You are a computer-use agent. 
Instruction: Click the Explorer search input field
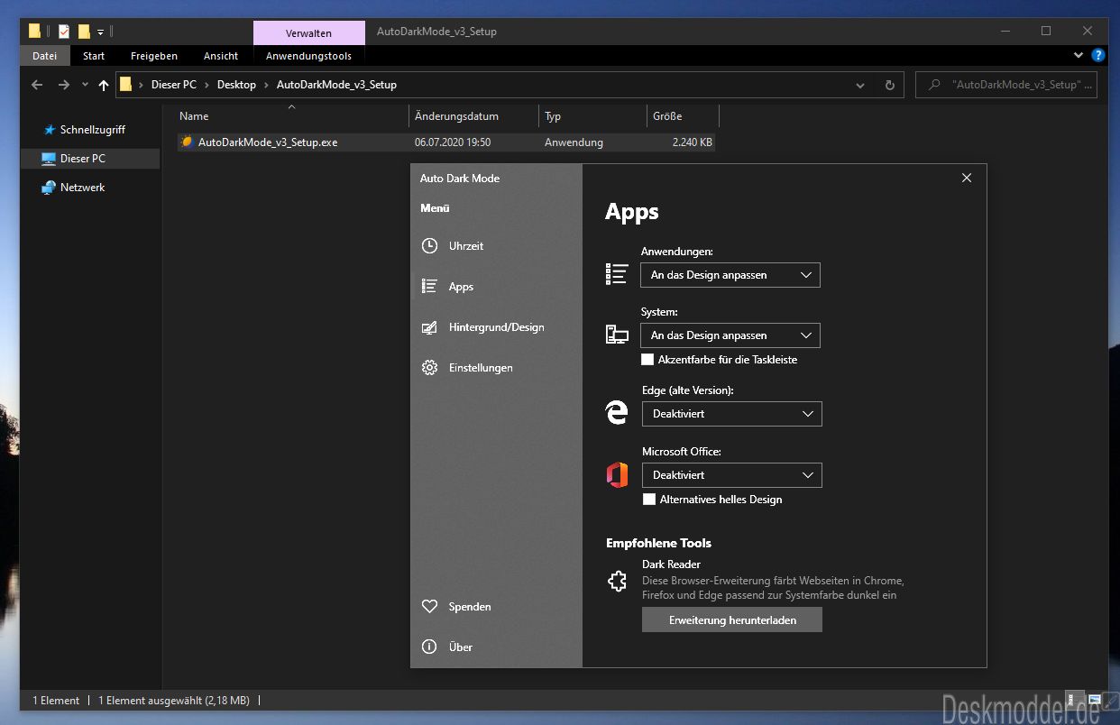(x=1011, y=85)
